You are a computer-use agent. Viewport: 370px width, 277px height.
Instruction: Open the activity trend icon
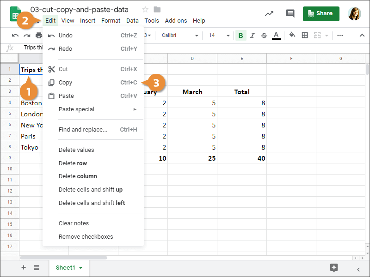(x=269, y=13)
